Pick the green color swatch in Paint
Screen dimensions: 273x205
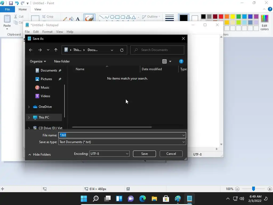coord(239,17)
